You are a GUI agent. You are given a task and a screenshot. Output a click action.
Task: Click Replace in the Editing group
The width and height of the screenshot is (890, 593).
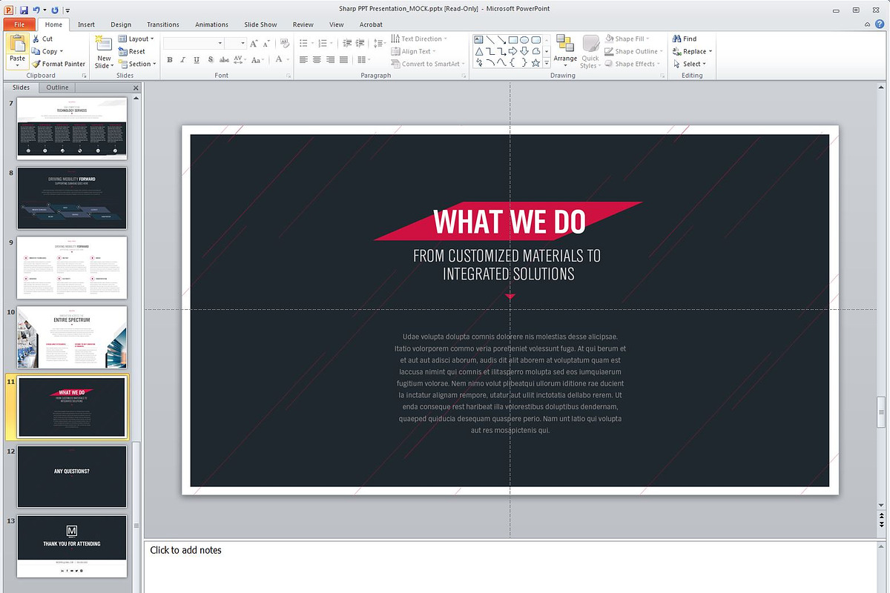click(691, 51)
